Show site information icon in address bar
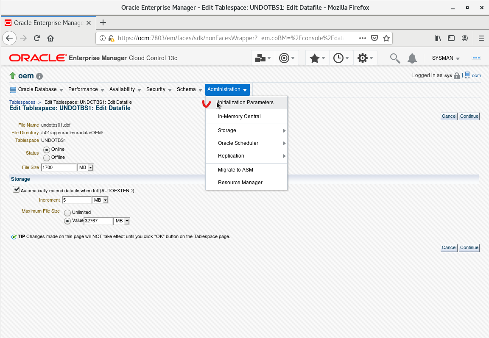489x338 pixels. pyautogui.click(x=102, y=38)
